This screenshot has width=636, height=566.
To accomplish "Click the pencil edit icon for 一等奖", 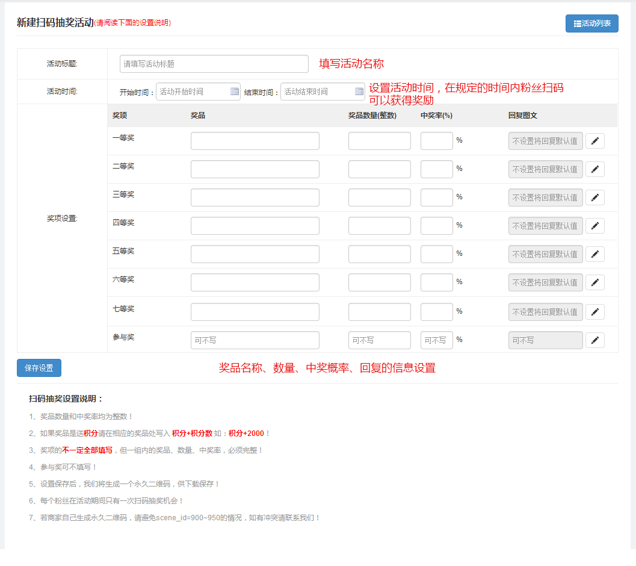I will point(594,141).
